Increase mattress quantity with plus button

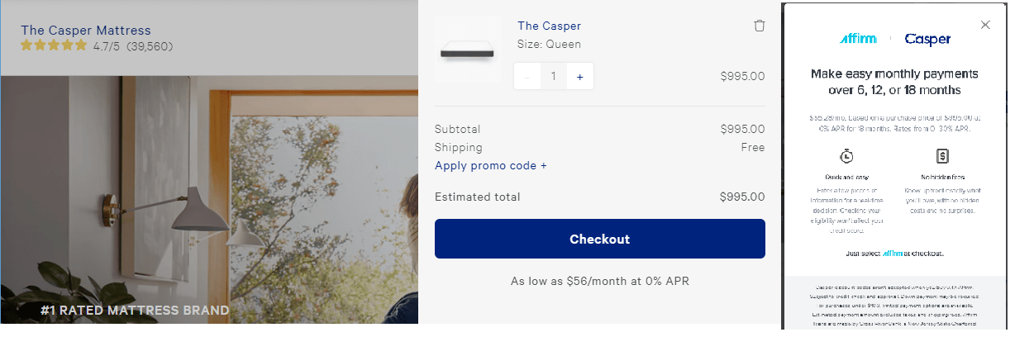click(579, 76)
